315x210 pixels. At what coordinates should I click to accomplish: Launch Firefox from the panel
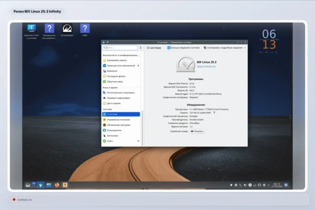coord(57,185)
